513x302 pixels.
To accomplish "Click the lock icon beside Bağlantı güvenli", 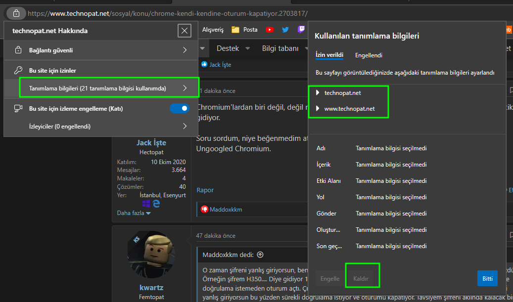I will pos(18,50).
